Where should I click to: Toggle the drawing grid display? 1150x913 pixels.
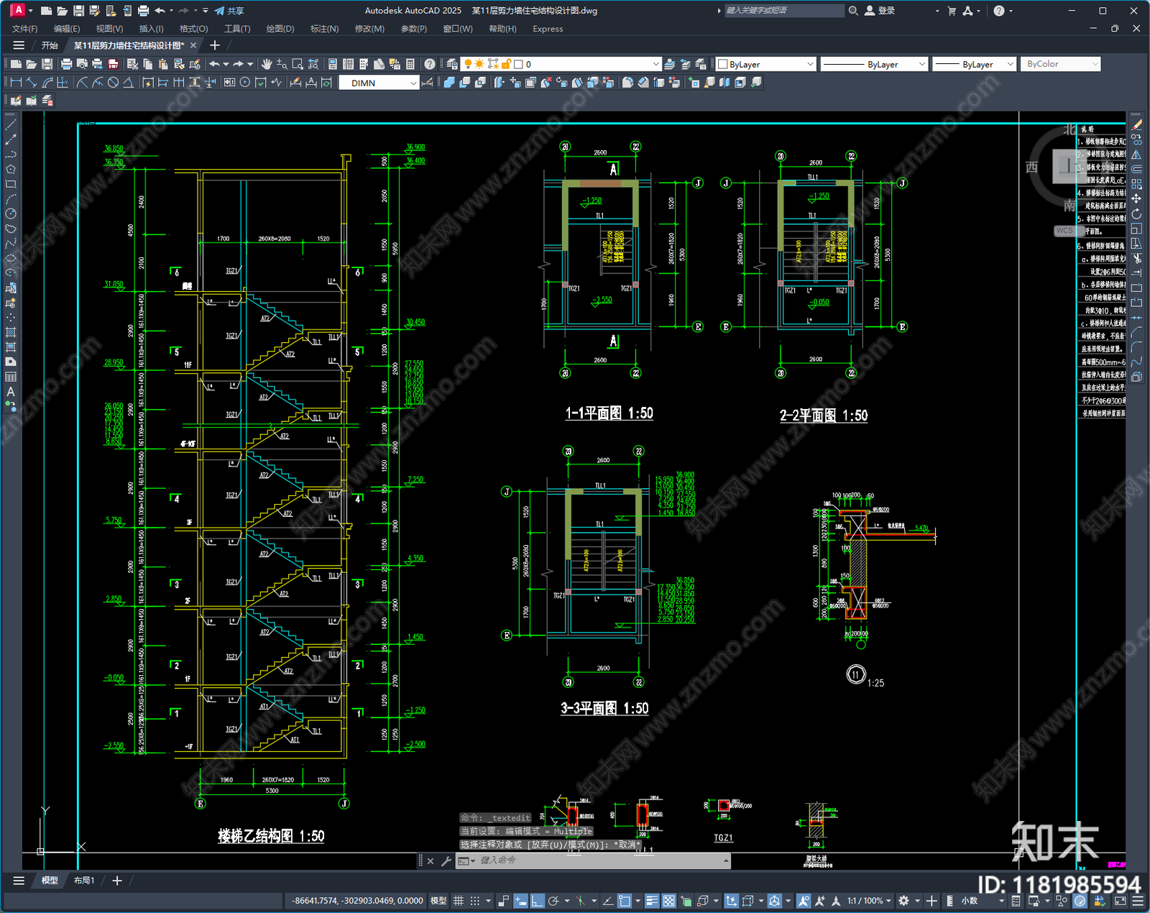[x=459, y=901]
